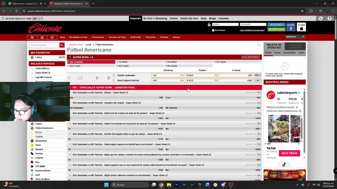Open File Explorer from taskbar
The image size is (337, 189).
tap(169, 185)
